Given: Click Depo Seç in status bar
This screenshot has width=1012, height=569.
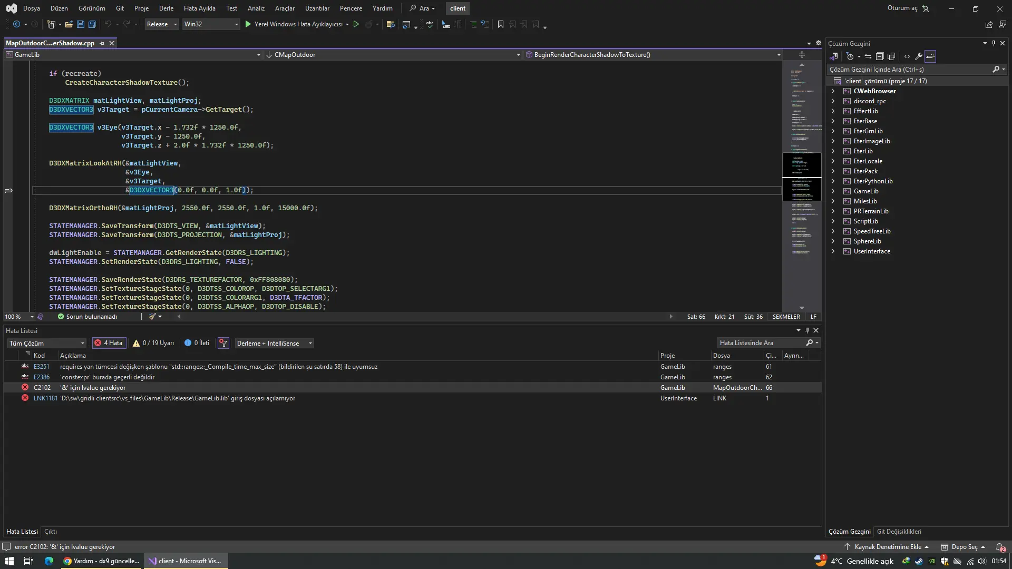Looking at the screenshot, I should pyautogui.click(x=963, y=547).
